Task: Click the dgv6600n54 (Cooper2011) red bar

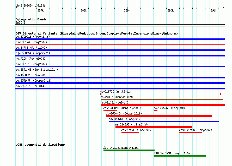Action: tap(159, 116)
